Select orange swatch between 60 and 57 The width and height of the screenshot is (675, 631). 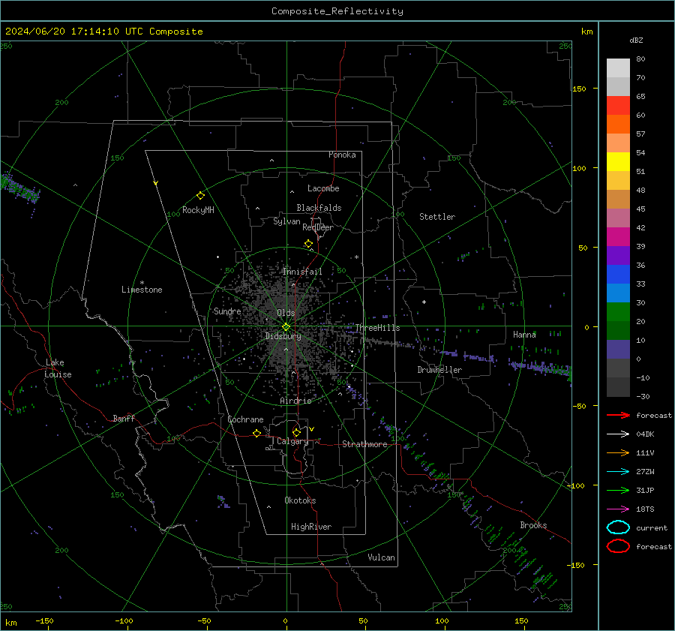pyautogui.click(x=618, y=125)
